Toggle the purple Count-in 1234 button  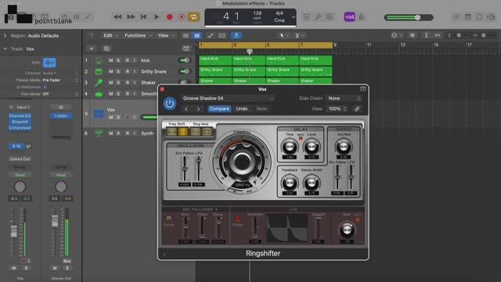350,17
